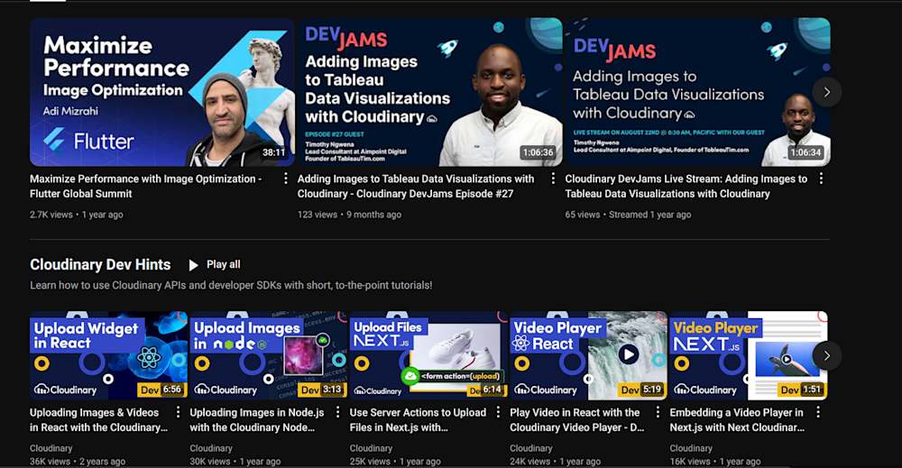
Task: Open three-dot menu for Embedding a Video Player video
Action: pos(817,412)
